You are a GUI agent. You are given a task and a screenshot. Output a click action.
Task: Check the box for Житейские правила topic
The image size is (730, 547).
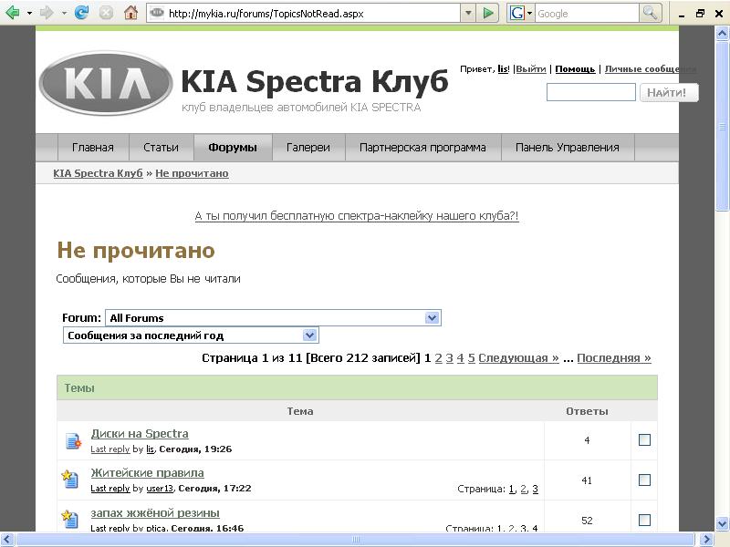[x=644, y=480]
